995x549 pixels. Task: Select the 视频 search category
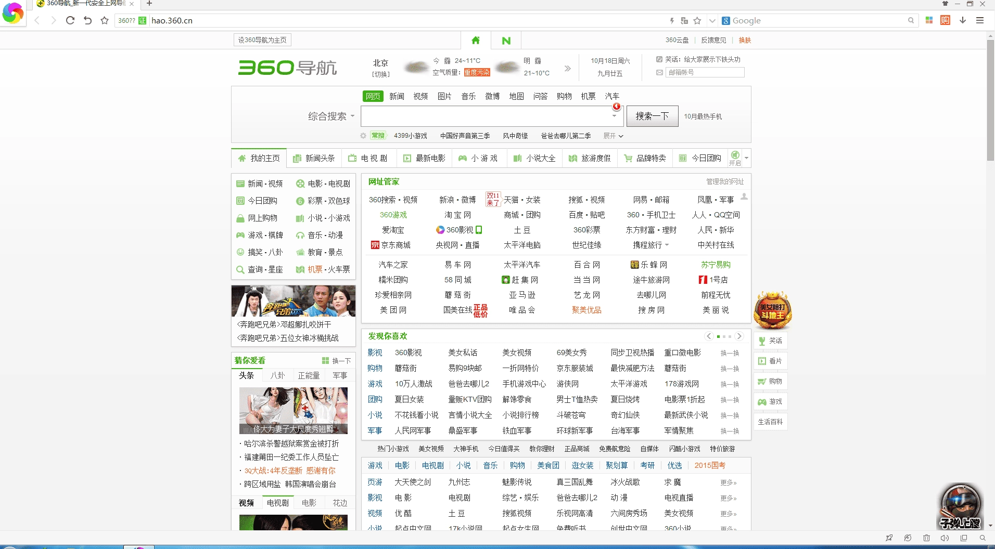420,96
